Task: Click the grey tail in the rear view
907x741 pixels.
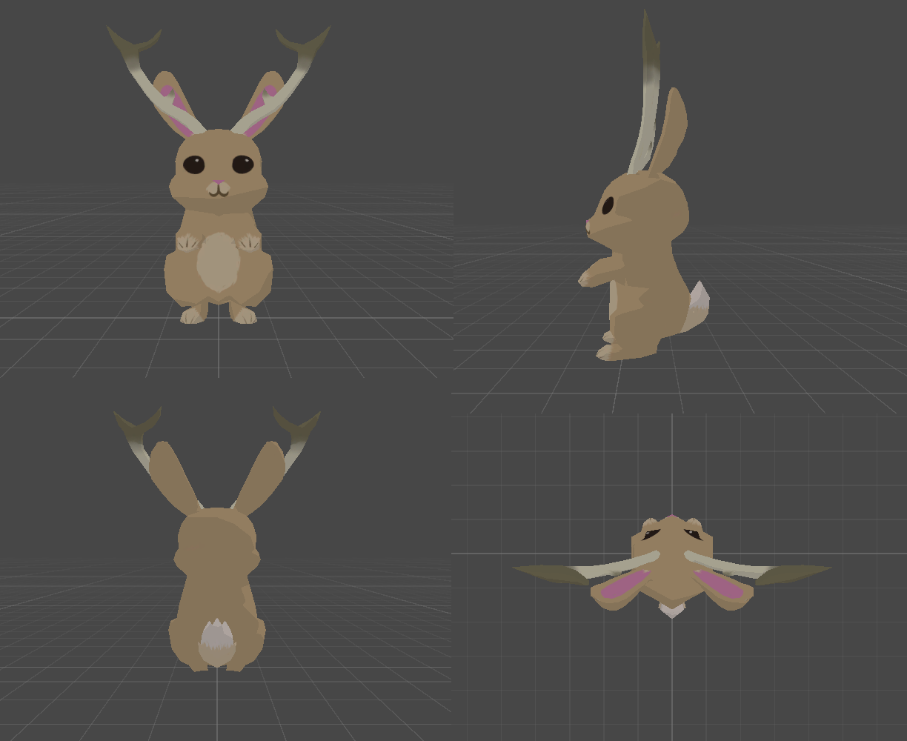Action: pos(216,643)
